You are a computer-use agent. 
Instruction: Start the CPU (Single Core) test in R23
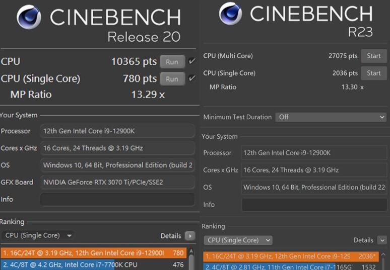pyautogui.click(x=374, y=73)
